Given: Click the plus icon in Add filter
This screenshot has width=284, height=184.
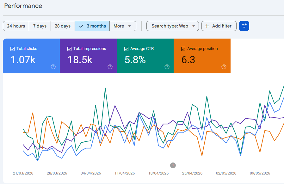Looking at the screenshot, I should 207,26.
